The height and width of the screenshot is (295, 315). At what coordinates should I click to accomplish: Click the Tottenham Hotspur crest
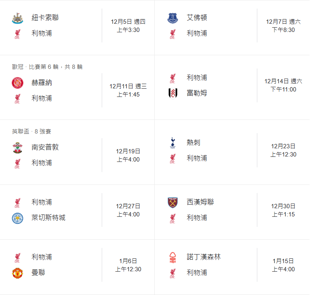(x=173, y=143)
